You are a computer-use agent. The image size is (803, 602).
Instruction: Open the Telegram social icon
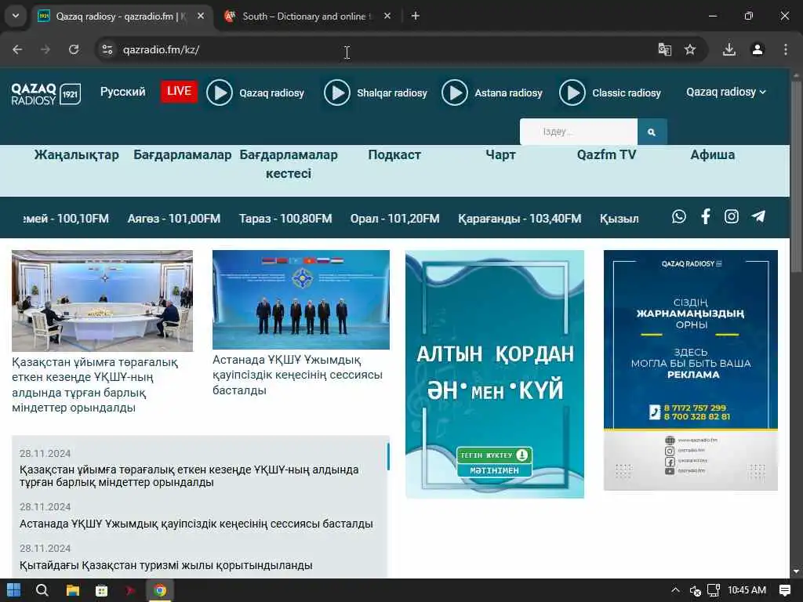pyautogui.click(x=758, y=216)
